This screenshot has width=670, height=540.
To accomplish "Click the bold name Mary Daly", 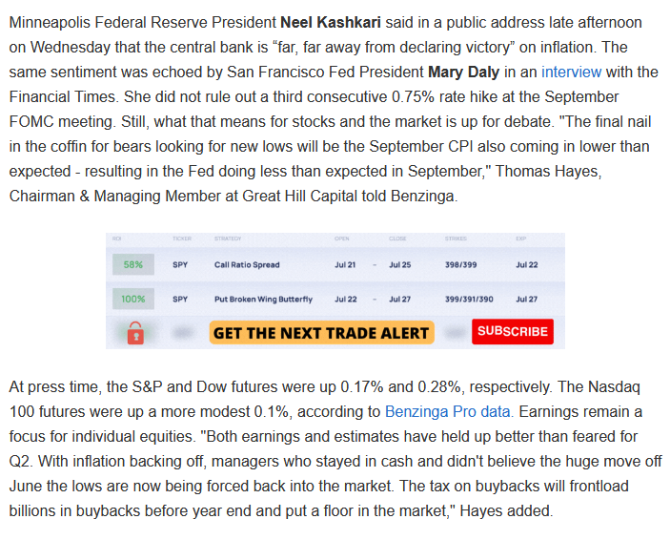I will [x=463, y=72].
